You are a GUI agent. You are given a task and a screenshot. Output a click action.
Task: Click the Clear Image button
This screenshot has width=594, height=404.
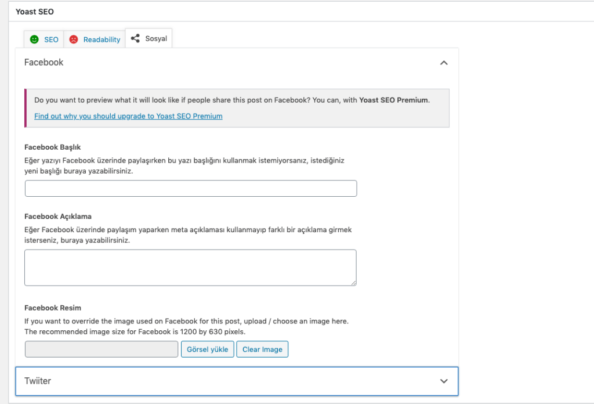[x=263, y=349]
